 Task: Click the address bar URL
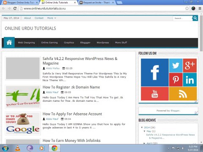44,8
